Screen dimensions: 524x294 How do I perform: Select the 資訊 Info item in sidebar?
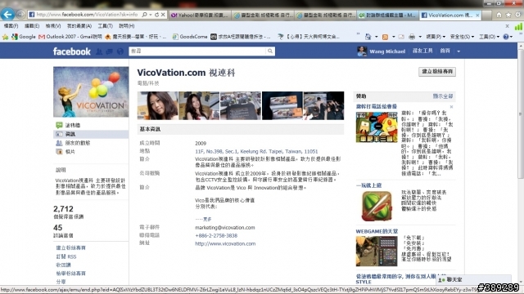(x=91, y=134)
